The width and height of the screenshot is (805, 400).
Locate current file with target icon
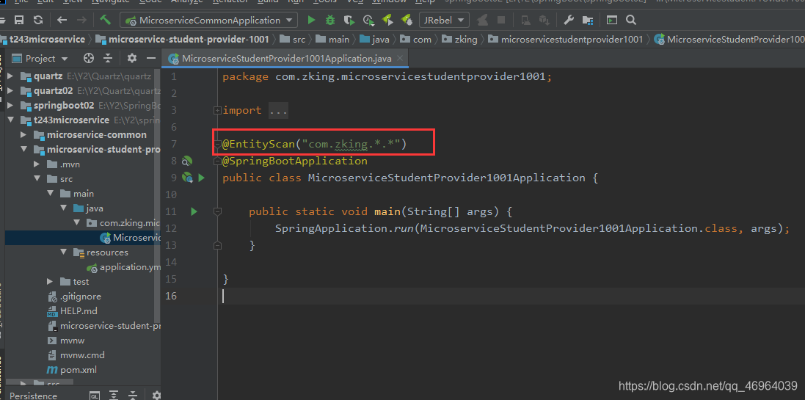(x=89, y=58)
